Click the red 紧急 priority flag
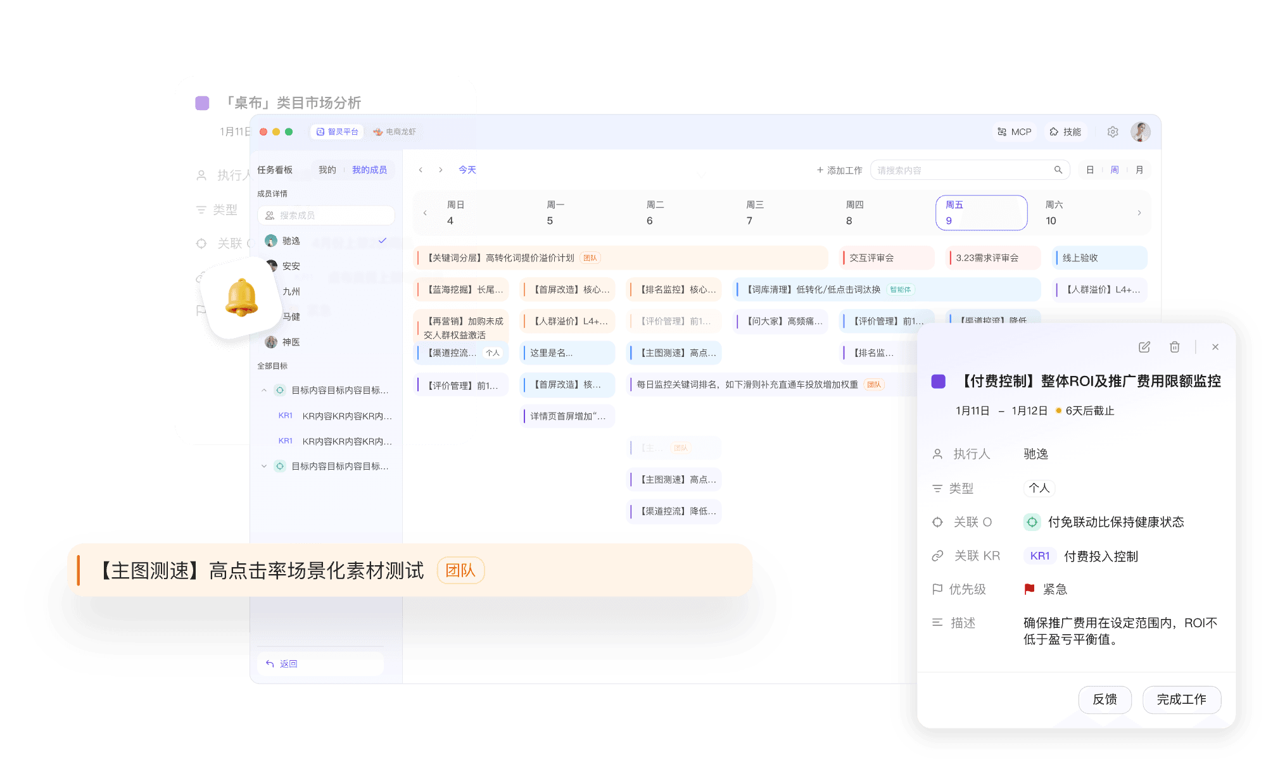Screen dimensions: 1273x769 [x=1029, y=589]
